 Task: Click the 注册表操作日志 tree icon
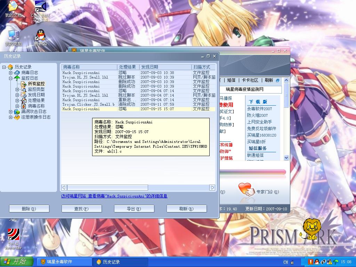click(x=17, y=117)
